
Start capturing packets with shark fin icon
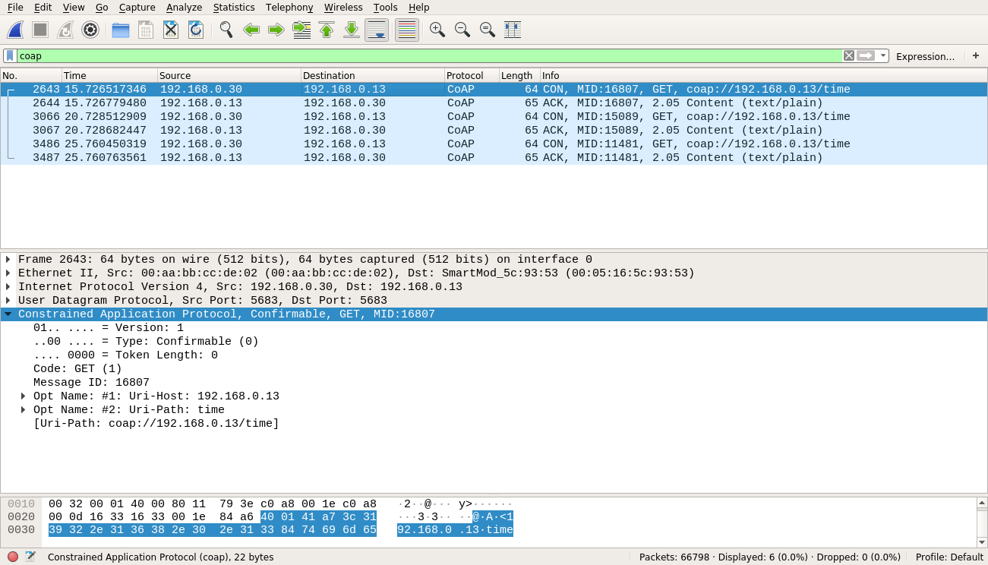[x=15, y=30]
